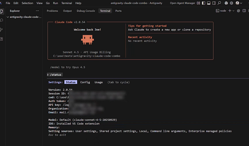Screen dimensions: 249x146
Task: Click the Explorer panel title
Action: (15, 11)
